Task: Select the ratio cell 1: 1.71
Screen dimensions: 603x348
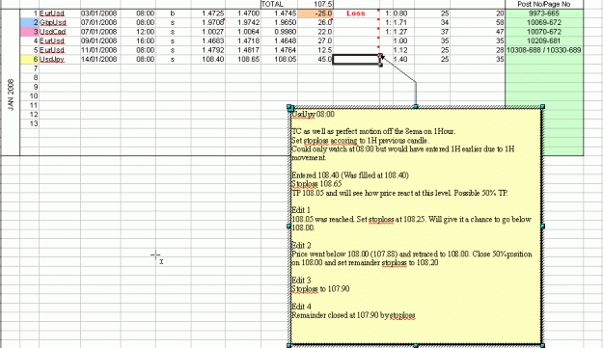Action: [397, 23]
